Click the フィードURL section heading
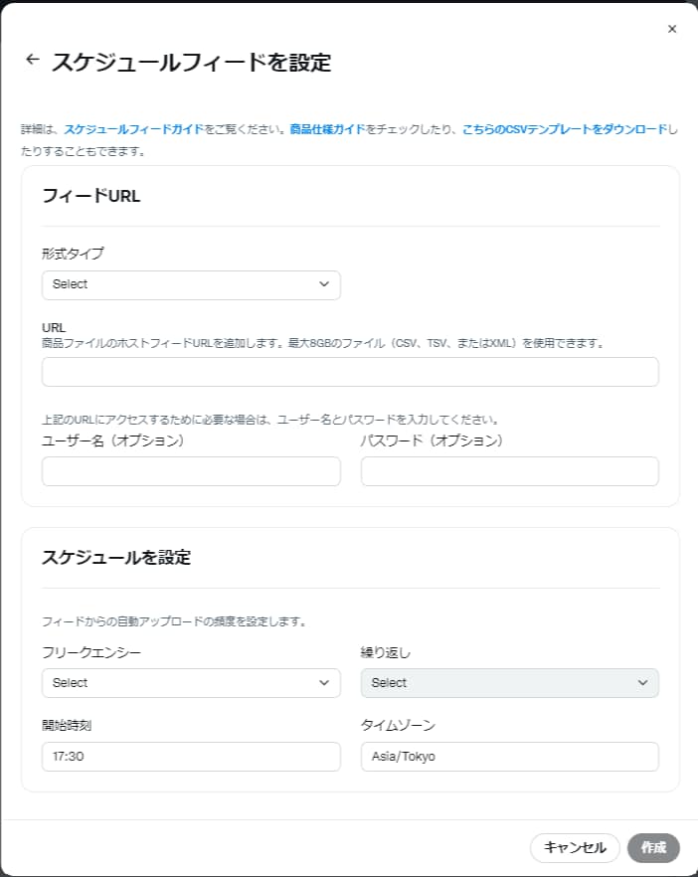 pos(91,196)
